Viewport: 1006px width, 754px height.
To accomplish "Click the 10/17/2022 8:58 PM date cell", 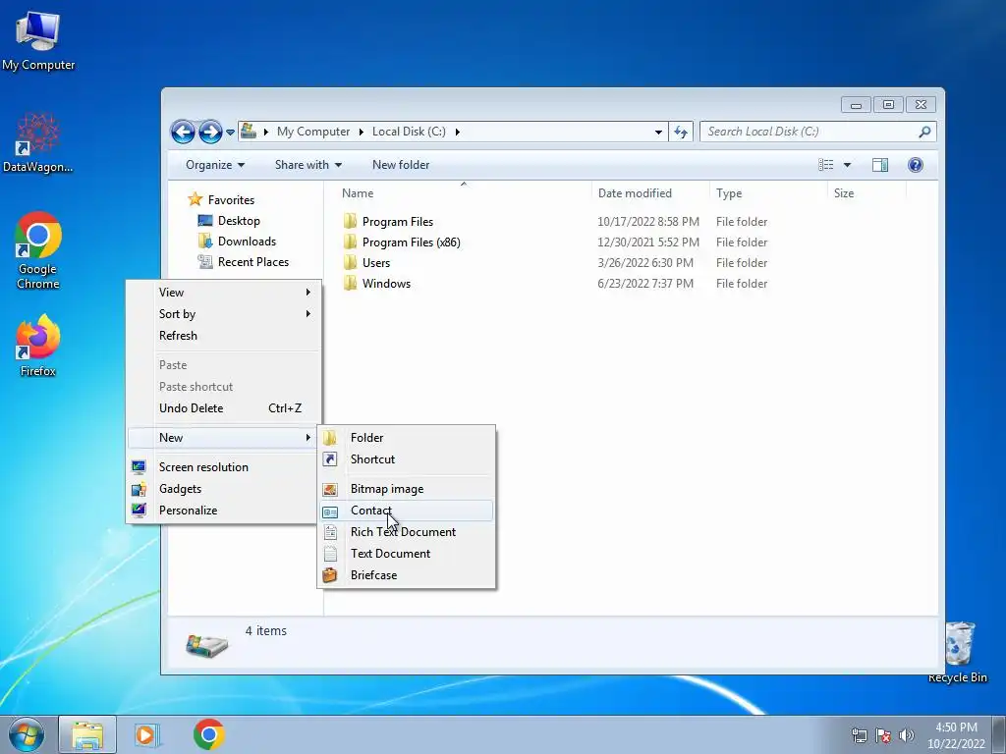I will tap(648, 221).
